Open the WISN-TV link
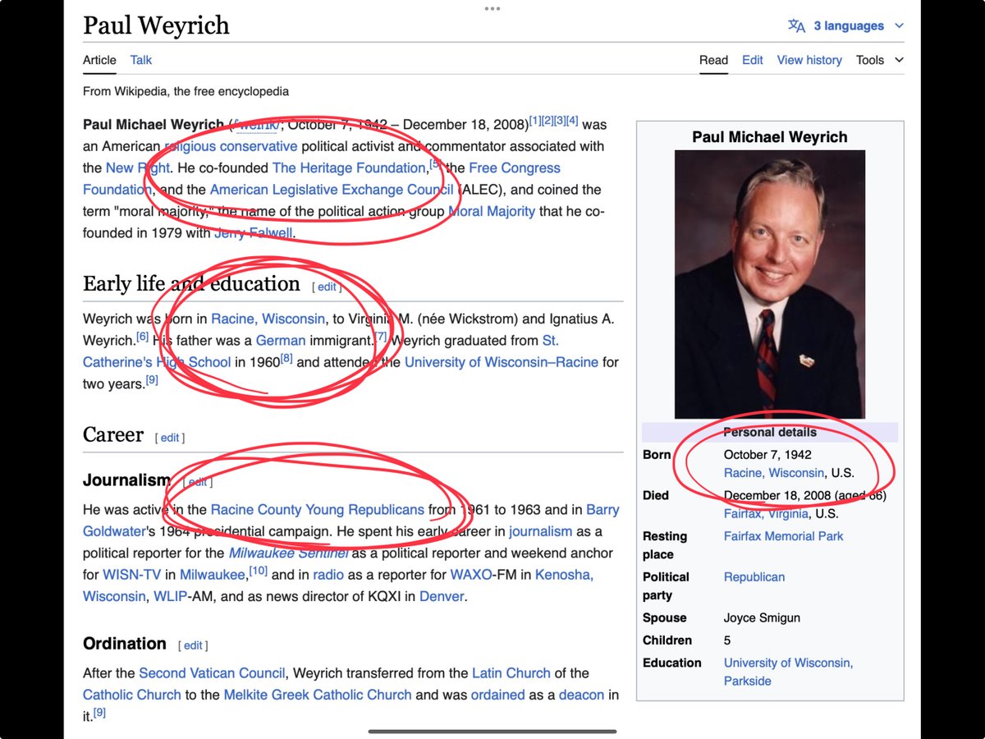985x739 pixels. point(132,575)
